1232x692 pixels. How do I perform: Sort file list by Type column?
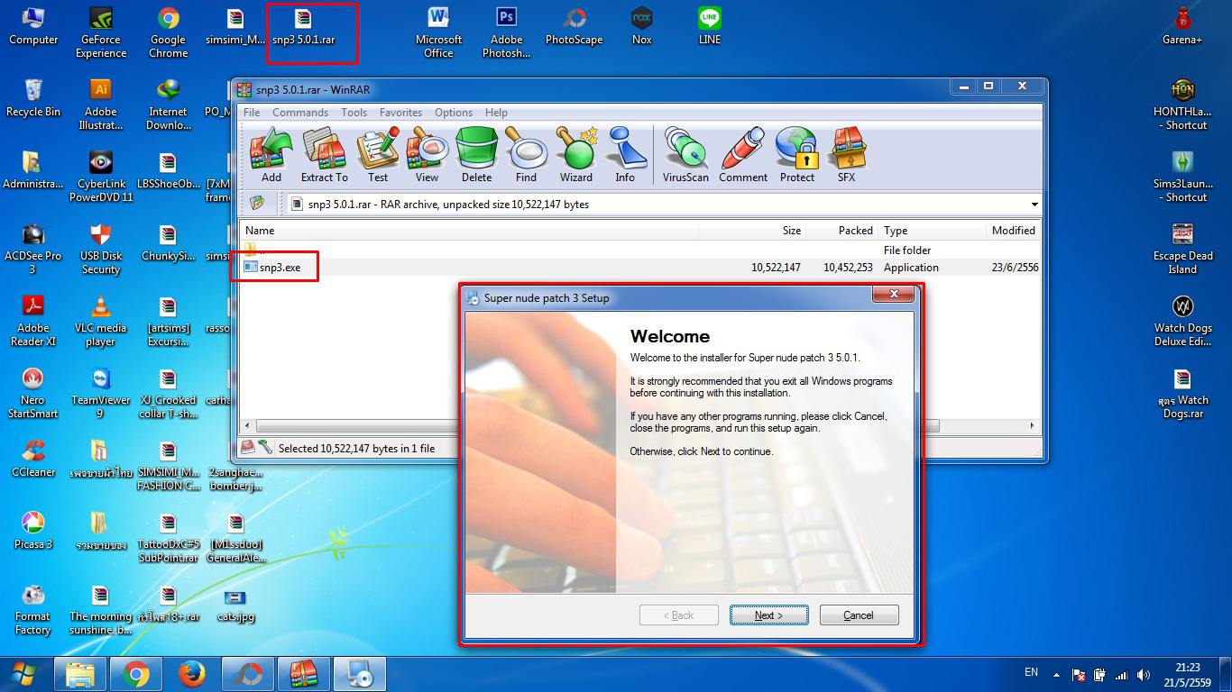coord(932,231)
